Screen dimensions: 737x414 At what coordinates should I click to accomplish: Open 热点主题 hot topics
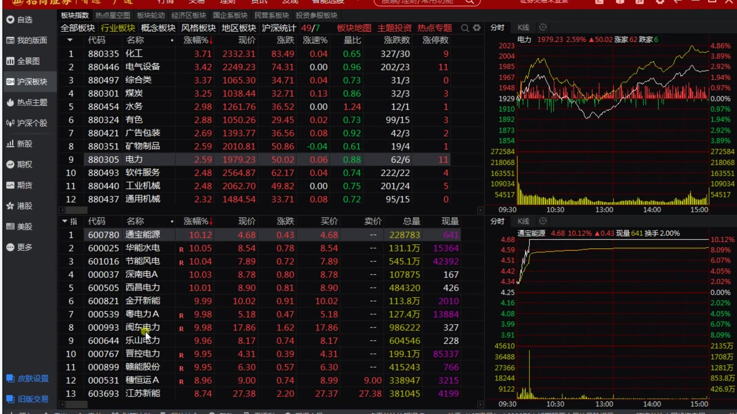point(27,102)
